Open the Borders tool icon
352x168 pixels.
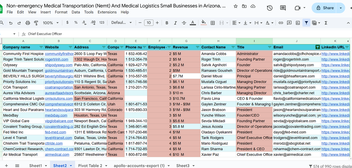coord(213,23)
